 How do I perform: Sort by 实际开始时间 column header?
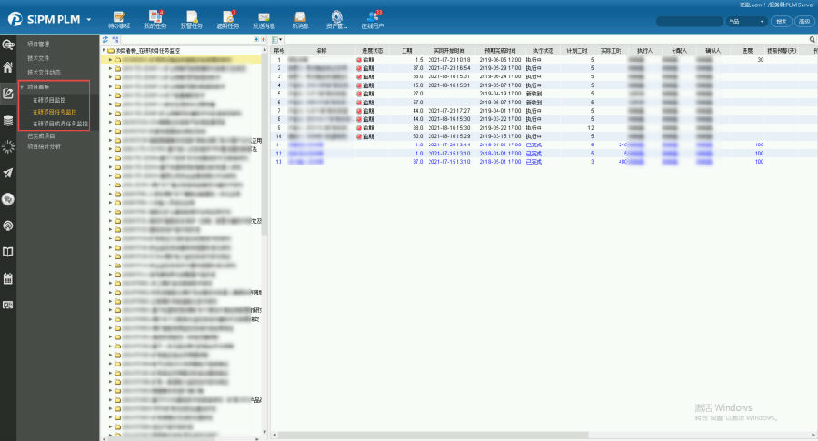449,51
